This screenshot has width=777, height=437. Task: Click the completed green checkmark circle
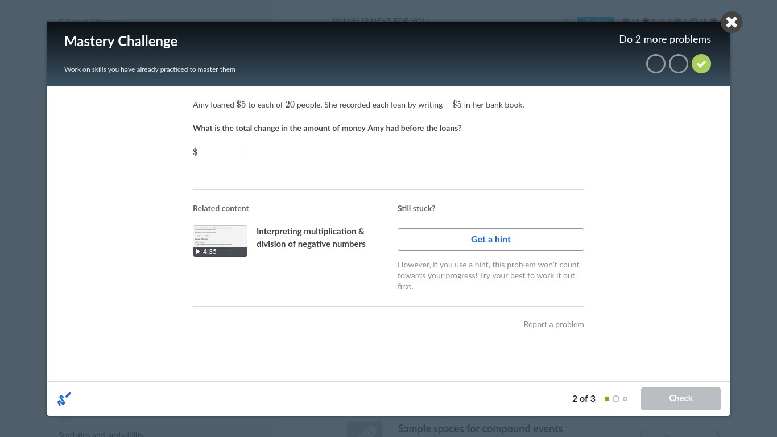(701, 64)
